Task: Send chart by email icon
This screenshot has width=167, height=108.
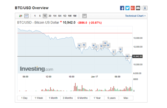Action: pos(138,8)
